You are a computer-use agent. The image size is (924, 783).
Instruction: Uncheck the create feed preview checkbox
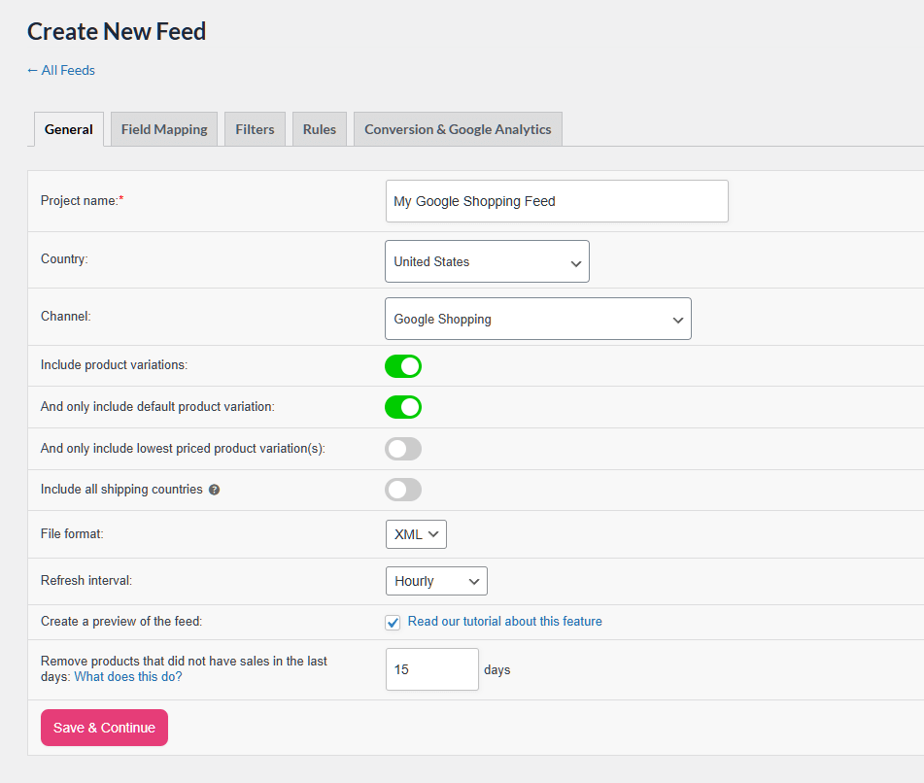[393, 622]
